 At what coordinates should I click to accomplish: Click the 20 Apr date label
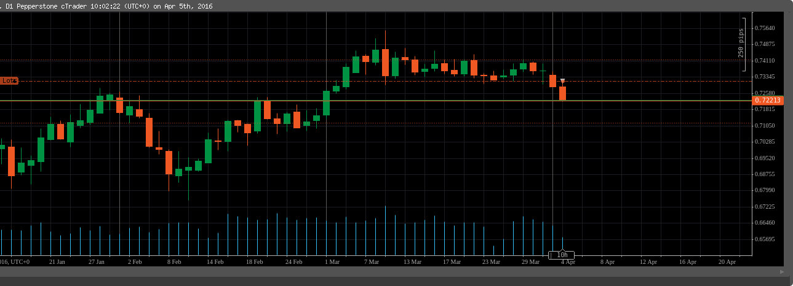(x=727, y=262)
